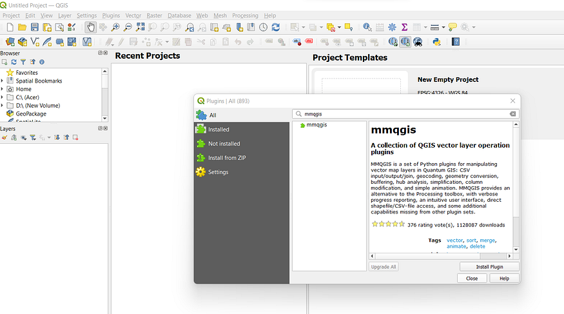Clear the plugin search text
The height and width of the screenshot is (314, 564).
tap(512, 114)
